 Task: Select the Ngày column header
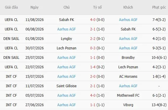click(x=34, y=7)
